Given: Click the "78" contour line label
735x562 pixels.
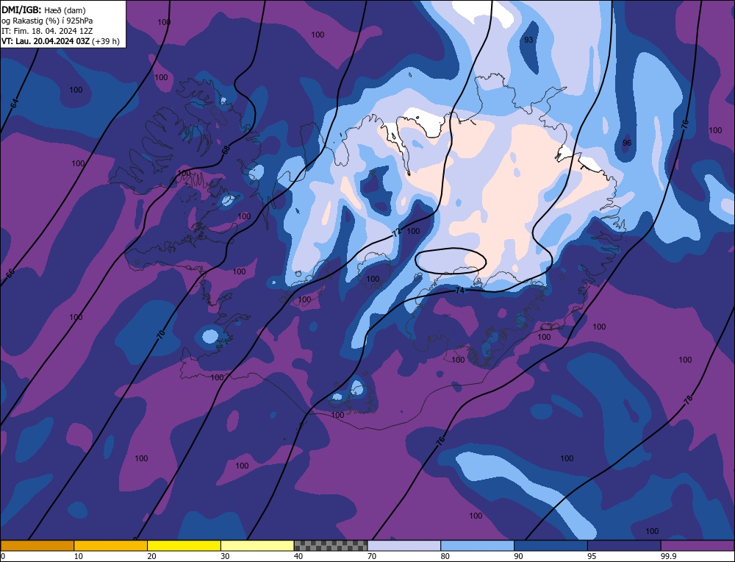Looking at the screenshot, I should [688, 400].
